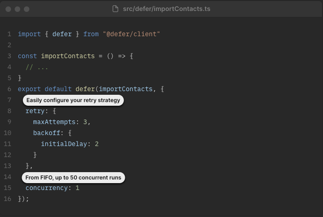Click the closing '});' on line 16
The height and width of the screenshot is (217, 323).
[23, 199]
